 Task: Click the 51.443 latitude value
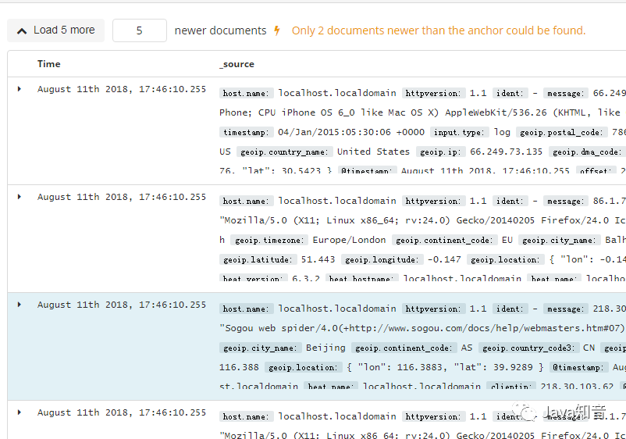(318, 259)
